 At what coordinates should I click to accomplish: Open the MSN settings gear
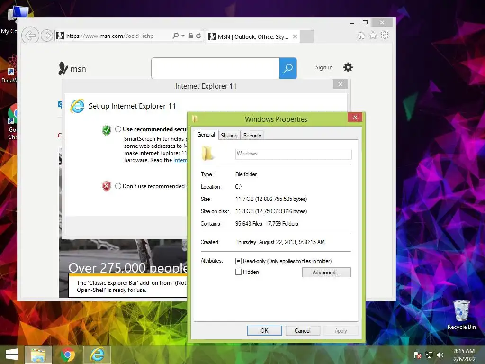(348, 67)
